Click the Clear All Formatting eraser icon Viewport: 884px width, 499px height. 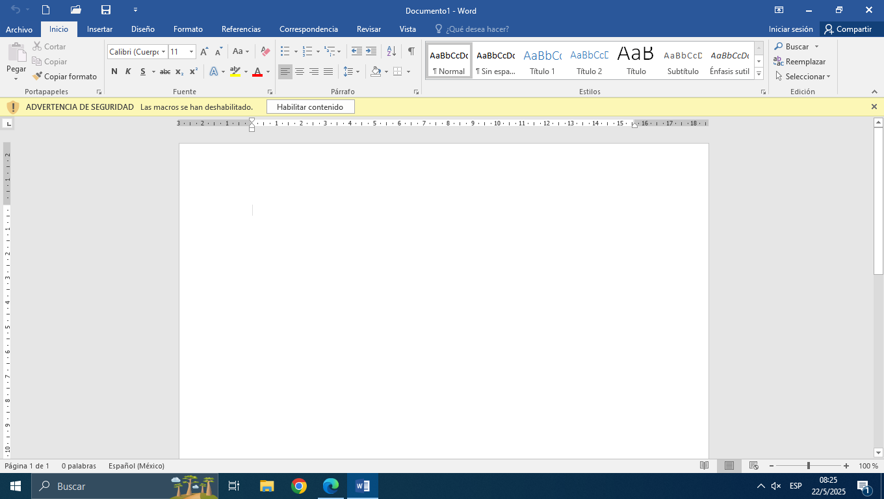point(265,51)
